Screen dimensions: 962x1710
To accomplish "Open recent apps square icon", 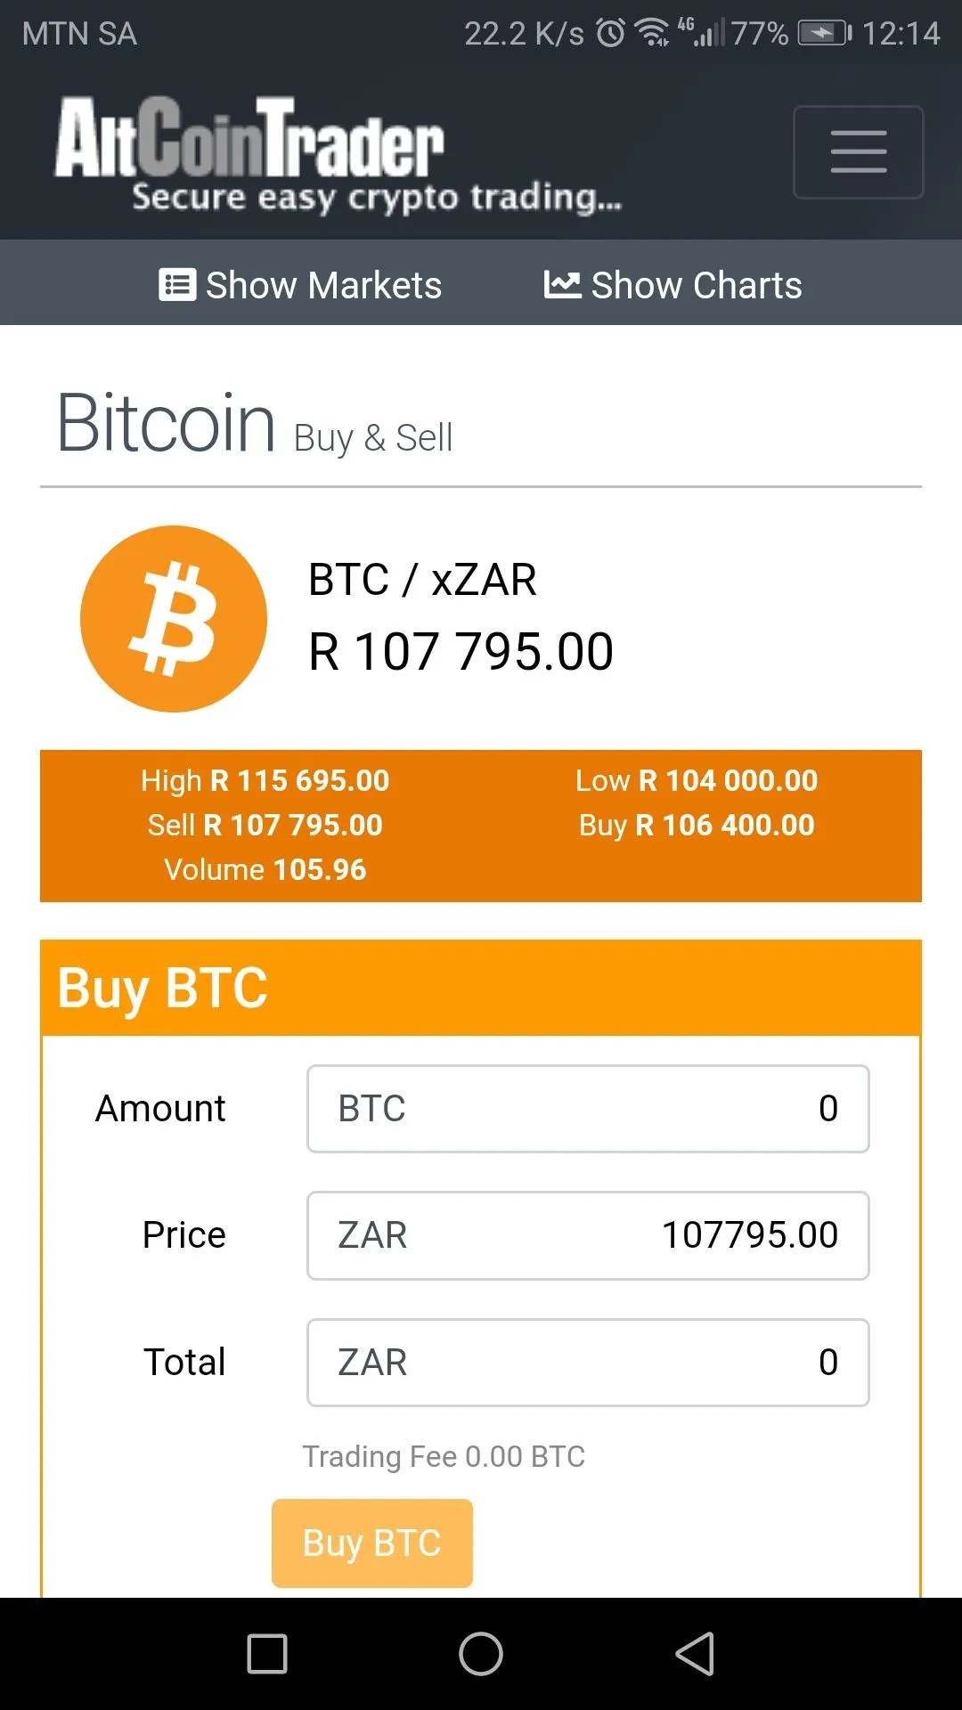I will 267,1654.
